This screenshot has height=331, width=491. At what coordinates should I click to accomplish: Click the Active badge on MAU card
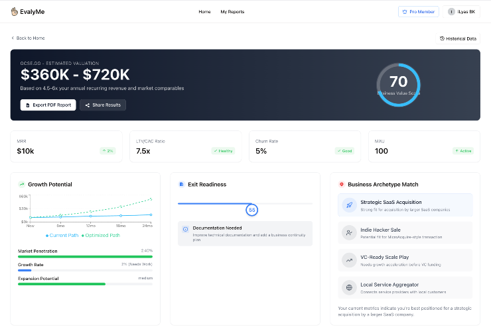pos(463,151)
